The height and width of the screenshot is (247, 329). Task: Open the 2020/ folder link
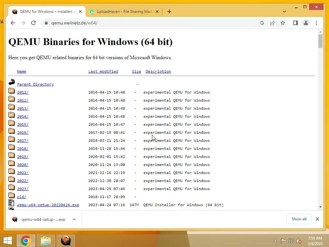pos(23,165)
